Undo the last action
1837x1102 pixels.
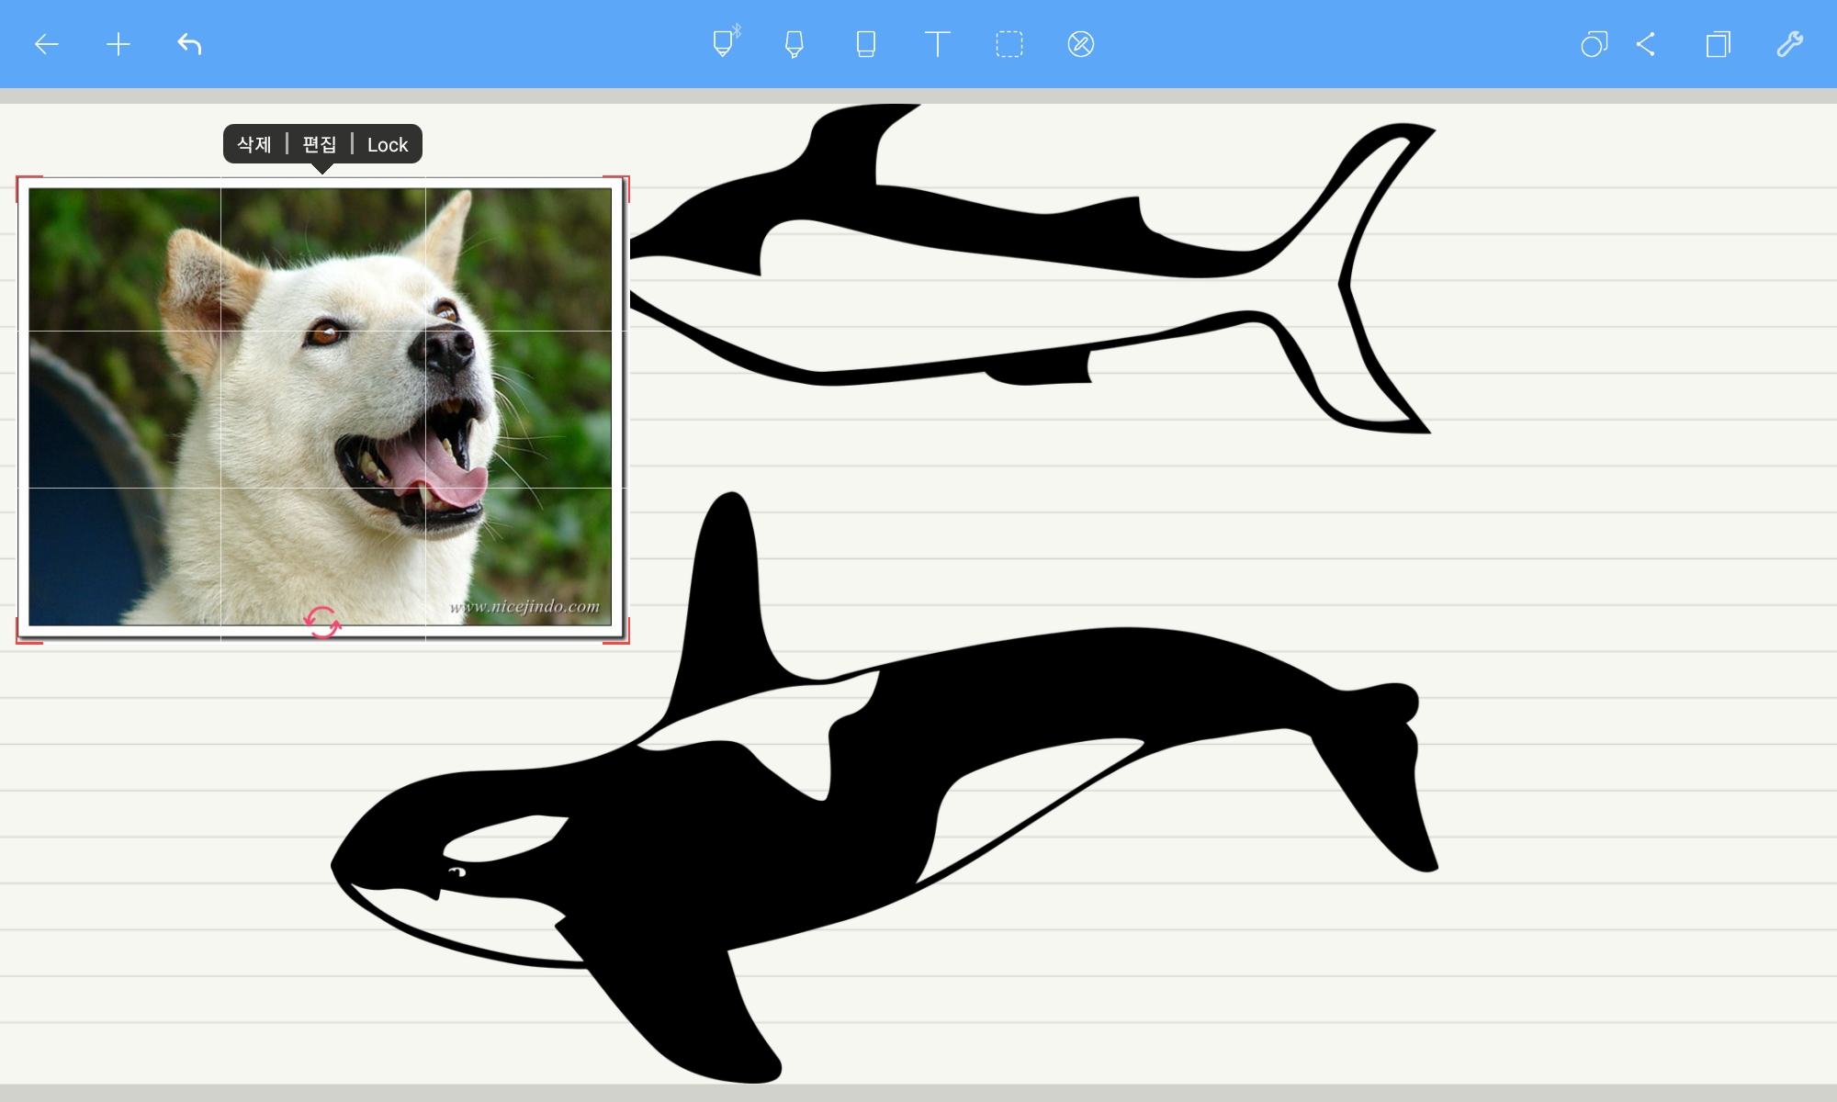click(189, 44)
